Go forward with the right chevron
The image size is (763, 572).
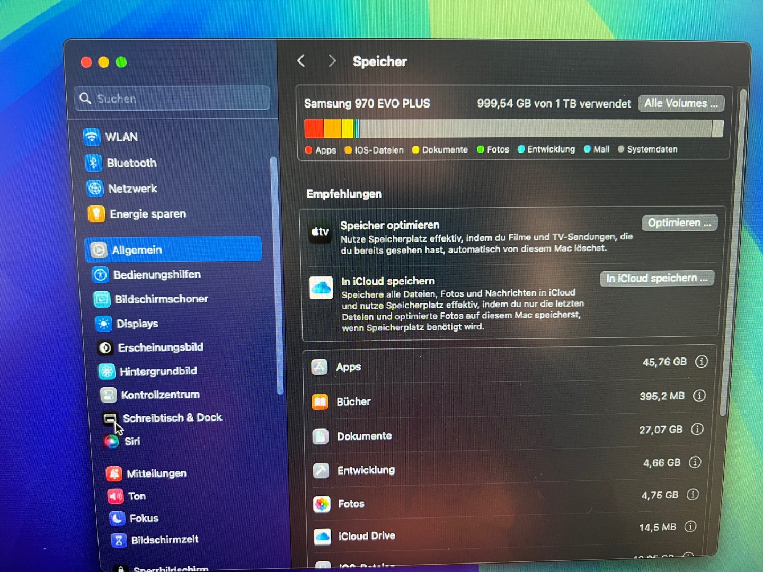click(x=332, y=61)
